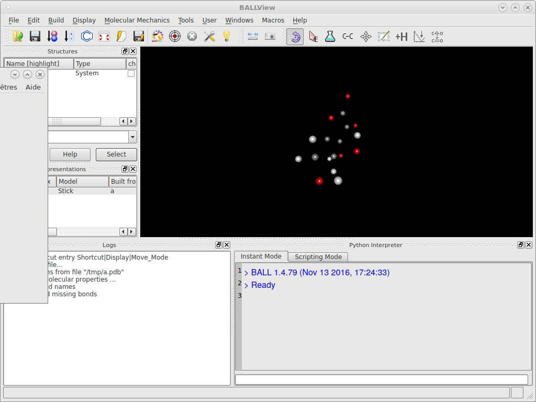Click the Structures horizontal scrollbar handle

point(74,121)
